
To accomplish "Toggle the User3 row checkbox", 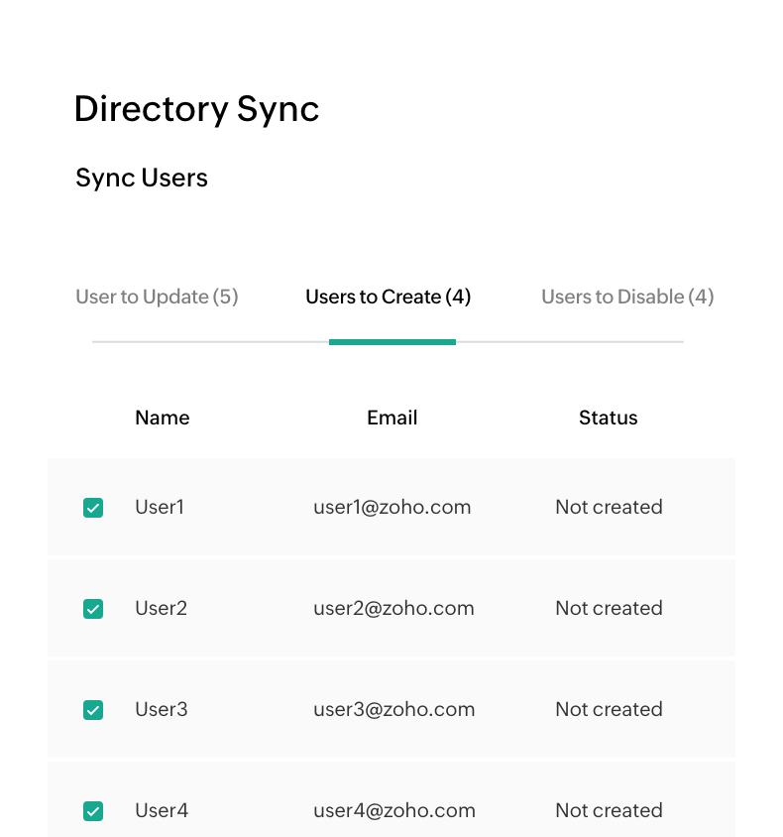I will tap(93, 710).
